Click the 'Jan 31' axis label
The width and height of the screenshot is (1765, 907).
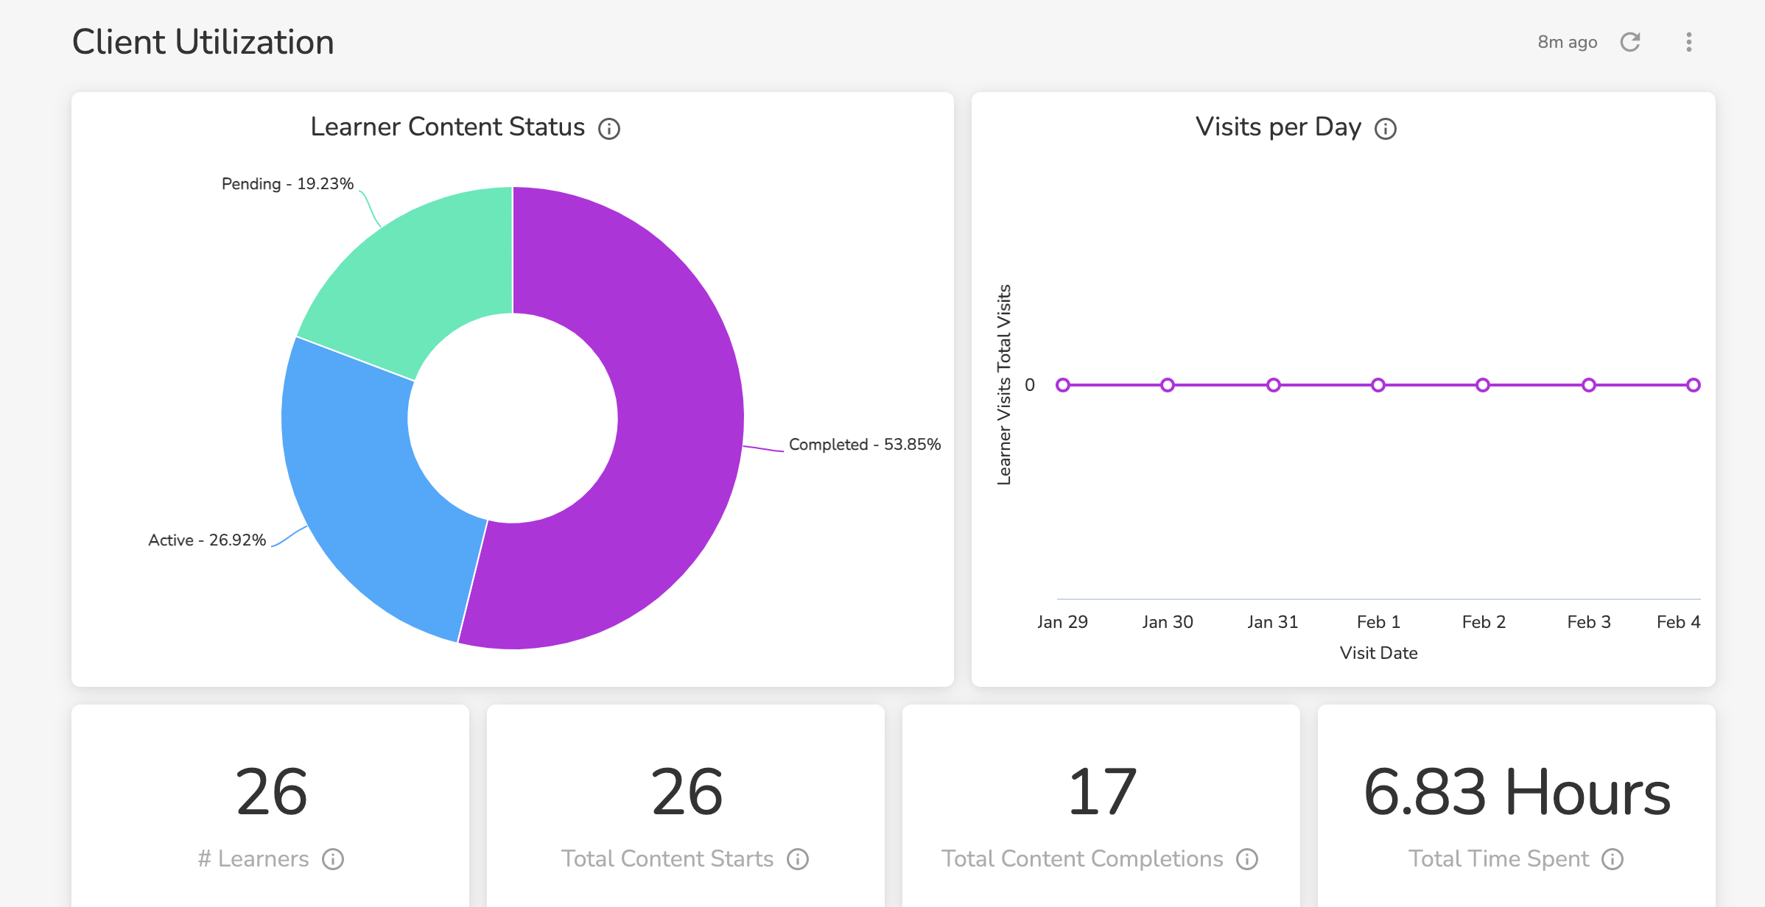click(x=1273, y=622)
